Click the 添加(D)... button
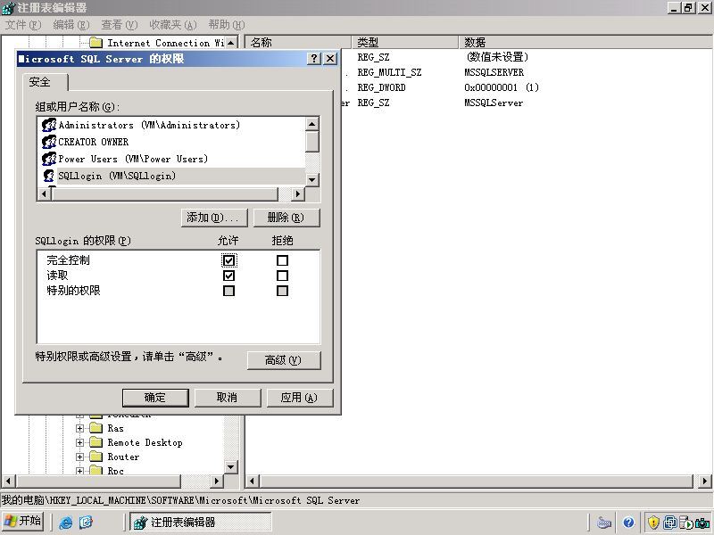This screenshot has height=535, width=714. point(214,218)
